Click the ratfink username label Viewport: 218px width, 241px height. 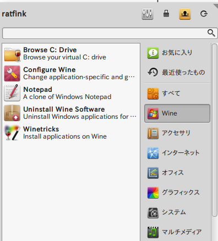[14, 14]
